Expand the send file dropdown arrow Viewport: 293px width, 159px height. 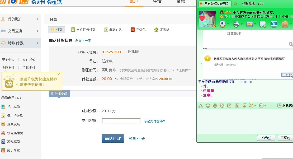pos(255,24)
